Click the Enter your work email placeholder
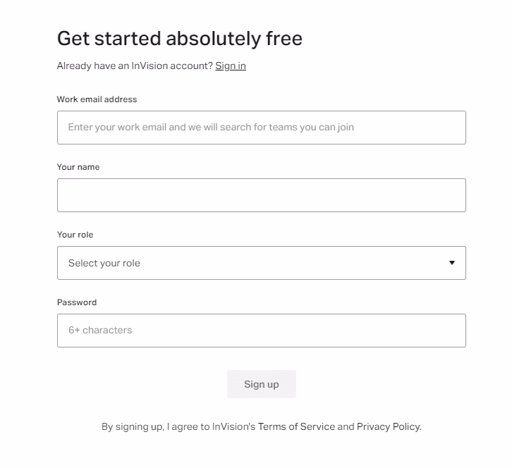This screenshot has width=512, height=468. (x=211, y=127)
